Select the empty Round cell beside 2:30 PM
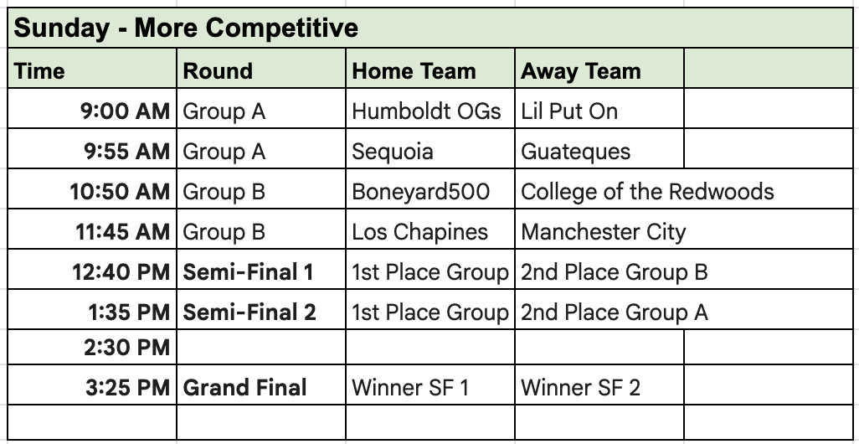The width and height of the screenshot is (859, 444). (x=260, y=348)
